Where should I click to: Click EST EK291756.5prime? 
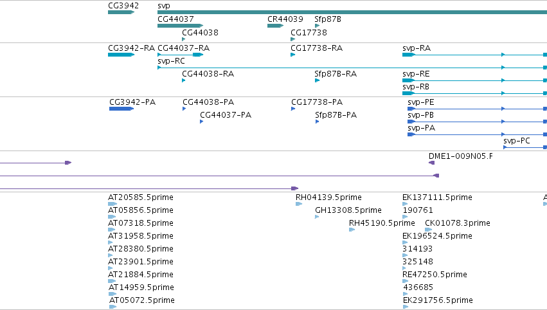[x=406, y=307]
